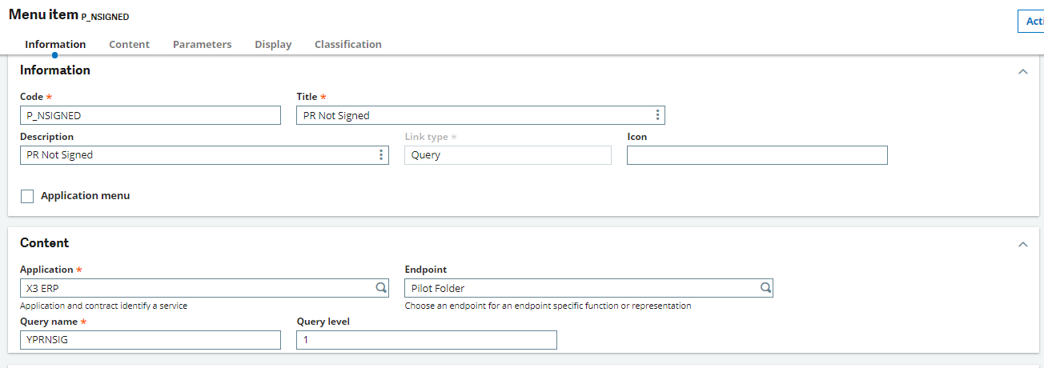Open the Title field three-dot menu
The width and height of the screenshot is (1044, 368).
pyautogui.click(x=657, y=115)
